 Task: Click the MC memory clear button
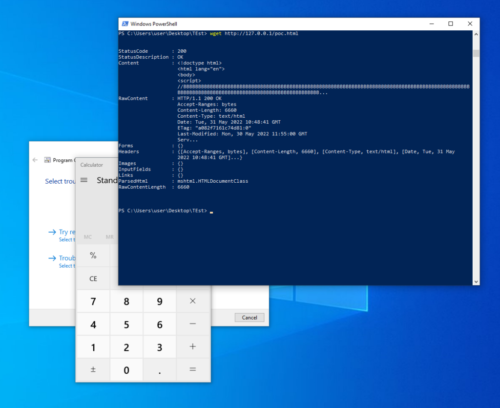pyautogui.click(x=88, y=237)
